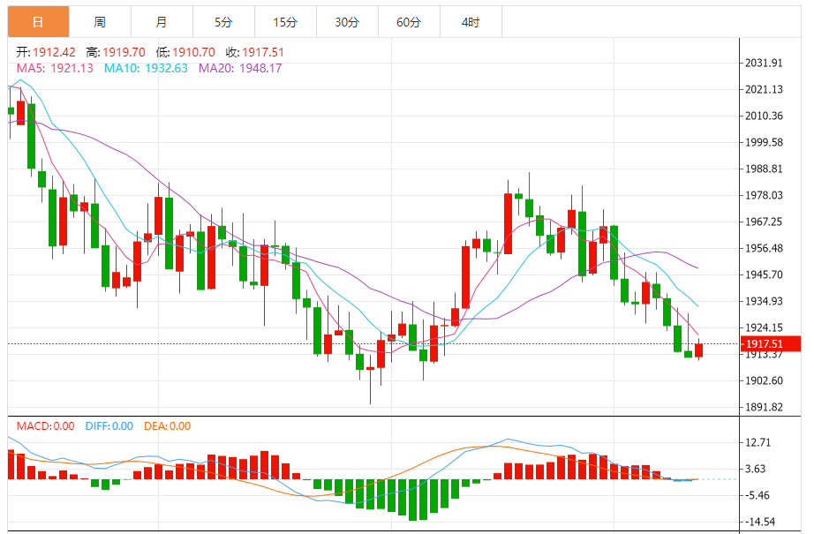Click the -5.46 MACD axis label

(757, 495)
